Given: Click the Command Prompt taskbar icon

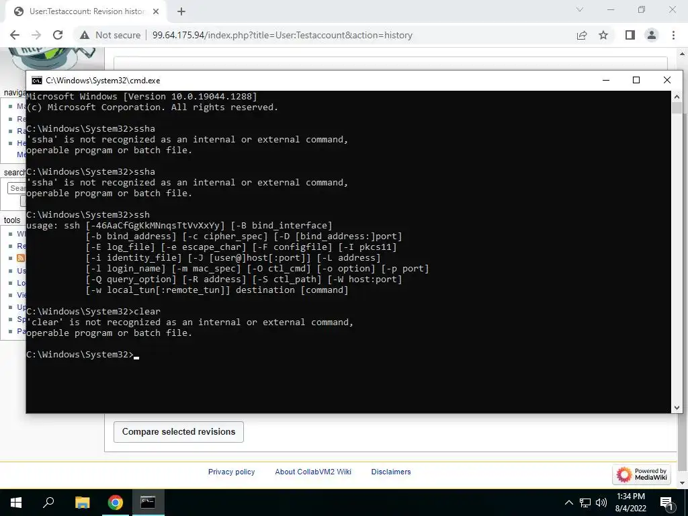Looking at the screenshot, I should tap(148, 503).
